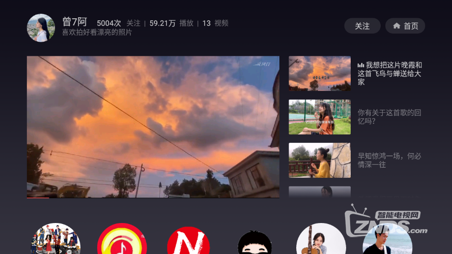Click the 13 视频 video count

215,23
